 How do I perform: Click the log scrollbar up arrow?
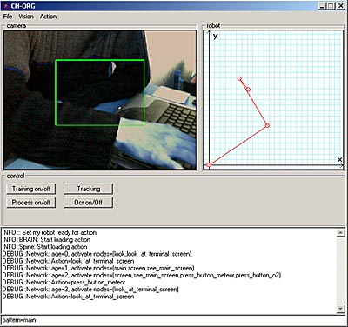340,233
